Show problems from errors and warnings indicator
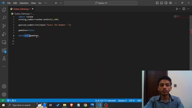Viewport: 192px width, 108px height. click(11, 100)
